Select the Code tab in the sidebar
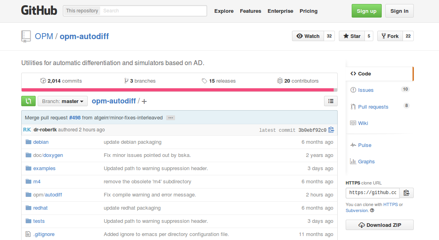This screenshot has height=240, width=439. pyautogui.click(x=379, y=73)
